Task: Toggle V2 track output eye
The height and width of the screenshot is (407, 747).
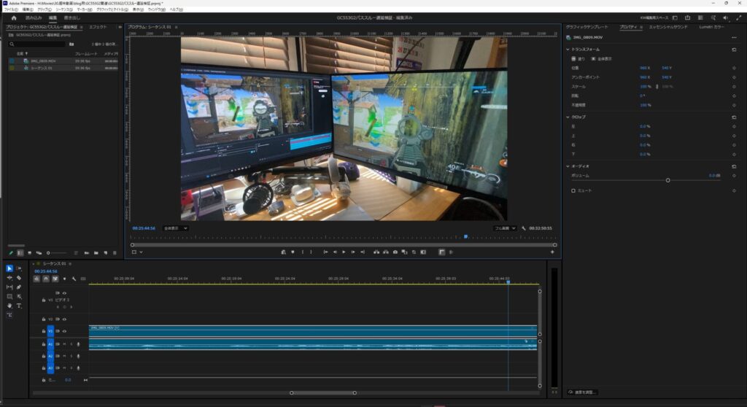Action: click(64, 319)
